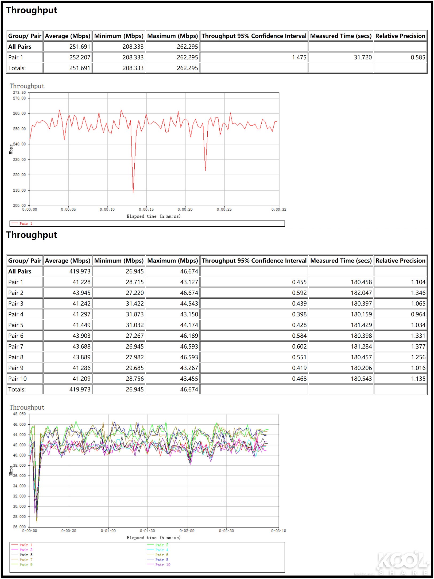Screen dimensions: 434x579
Task: Click the 29.685 minimum cell
Action: pyautogui.click(x=119, y=368)
